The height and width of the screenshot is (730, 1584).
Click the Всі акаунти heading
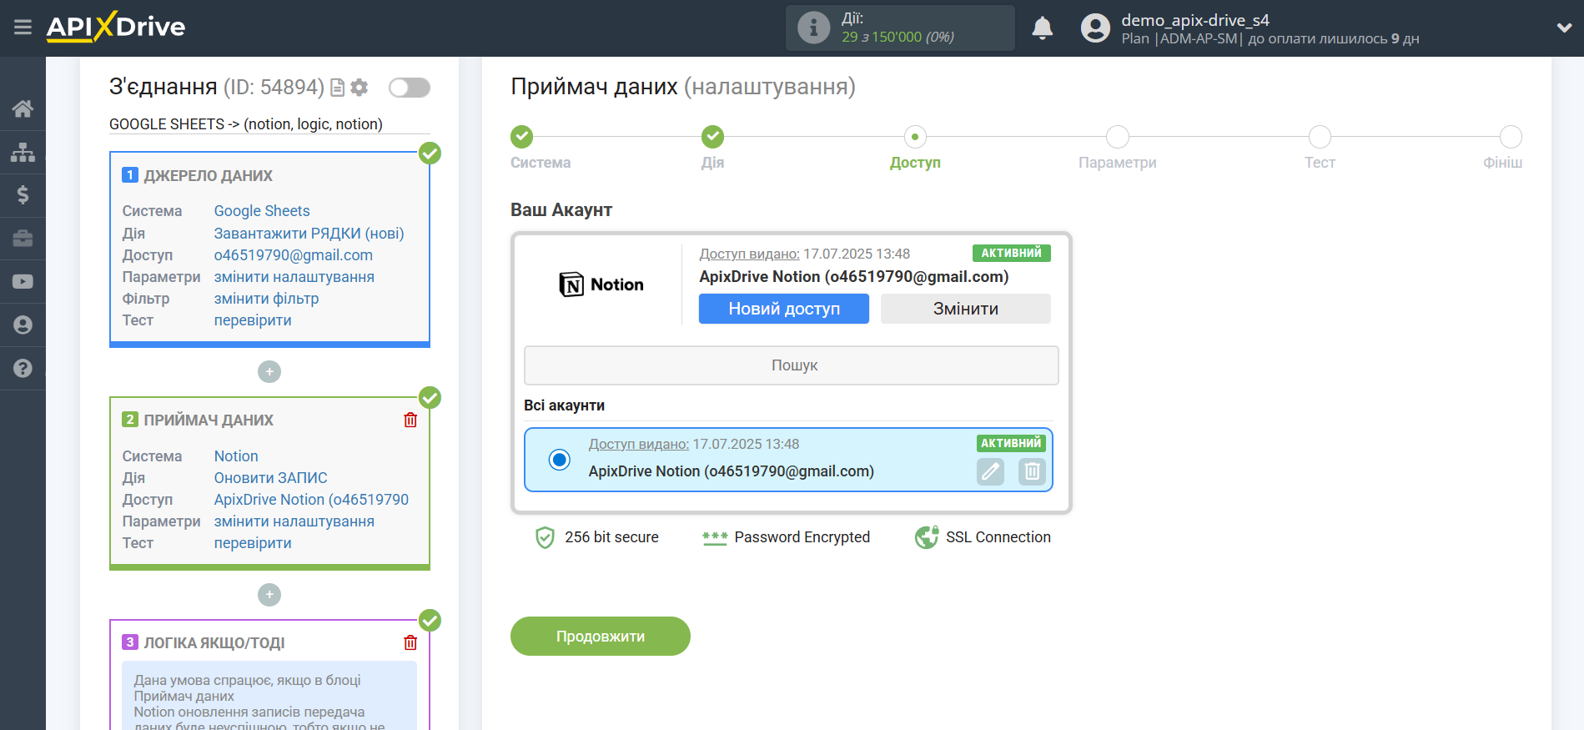pos(564,405)
